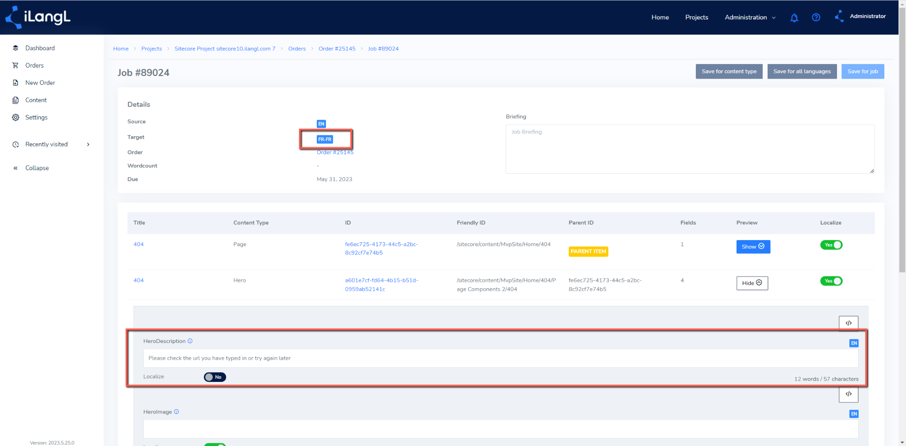Click Friendly ID /sitecore/content/MvpSite/Home/404

[503, 244]
